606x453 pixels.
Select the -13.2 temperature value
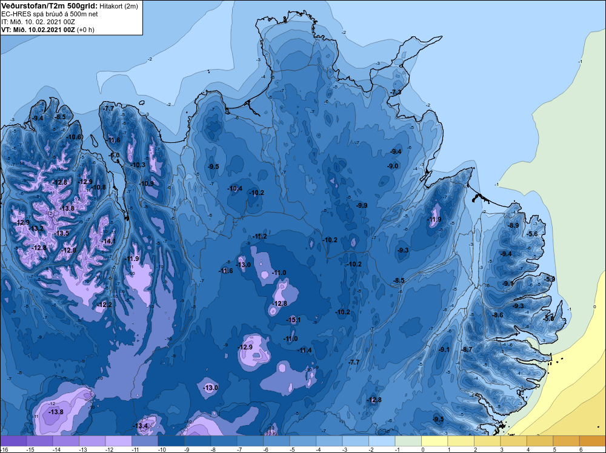click(36, 229)
